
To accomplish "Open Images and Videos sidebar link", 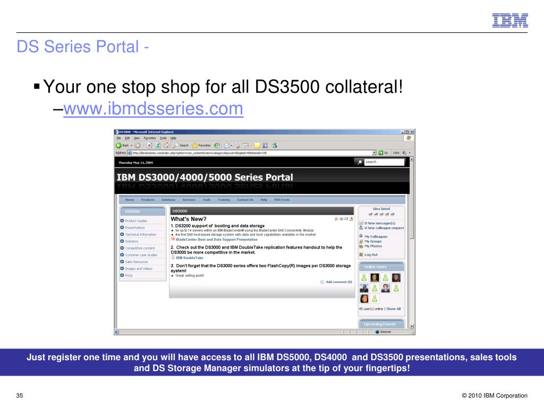I will tap(139, 269).
